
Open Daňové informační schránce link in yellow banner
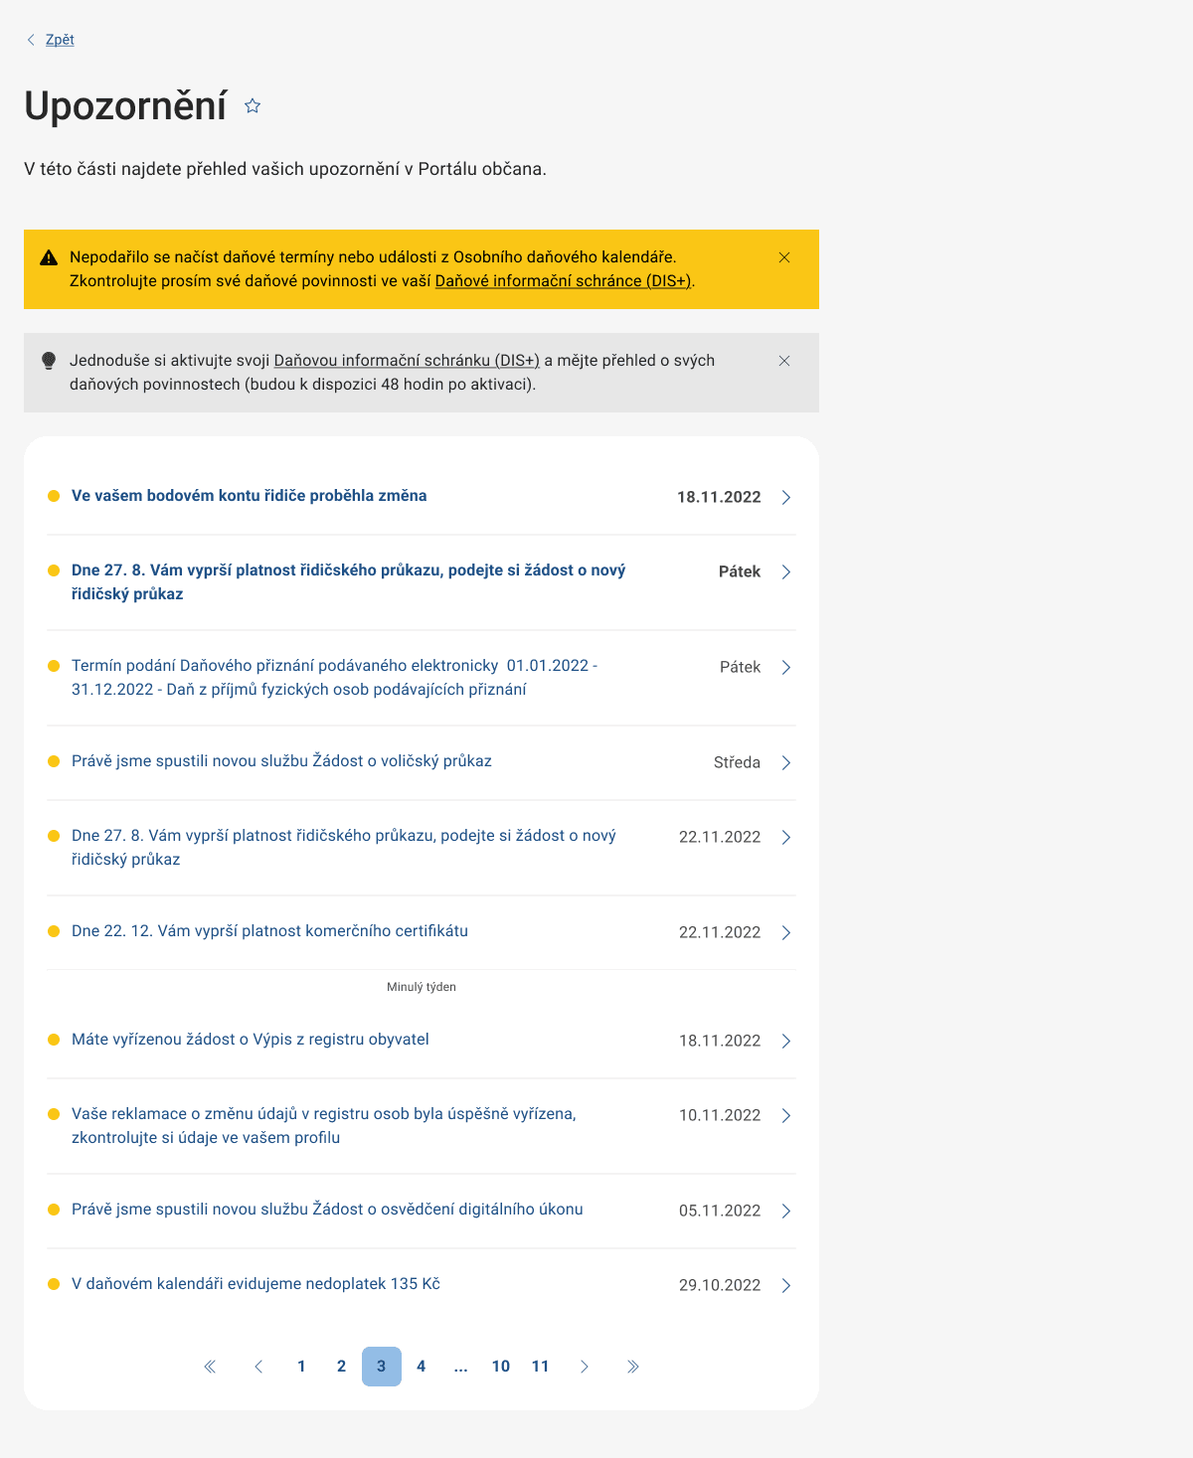click(563, 281)
